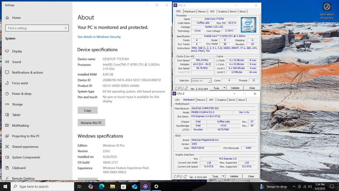Click the taskbar search box
This screenshot has width=339, height=191.
click(x=42, y=187)
